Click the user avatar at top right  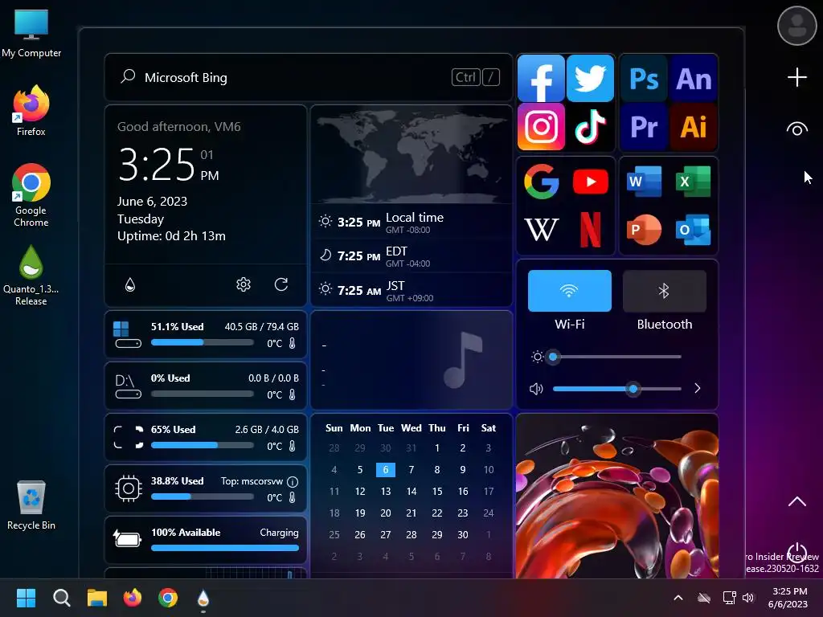[796, 26]
